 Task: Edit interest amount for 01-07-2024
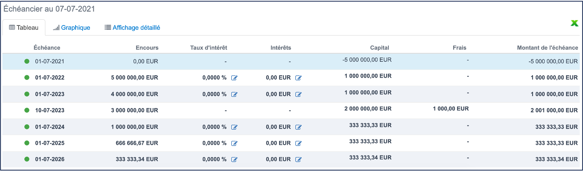(298, 127)
